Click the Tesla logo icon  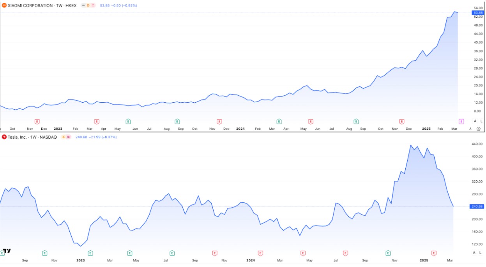coord(4,137)
